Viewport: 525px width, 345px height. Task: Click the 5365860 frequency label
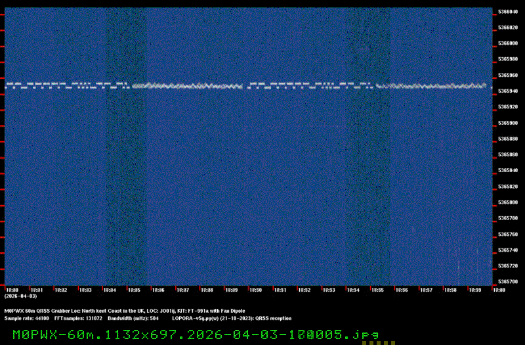[x=508, y=154]
